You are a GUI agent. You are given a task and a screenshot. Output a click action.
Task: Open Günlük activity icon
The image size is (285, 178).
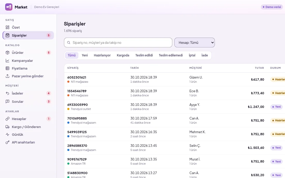point(7,134)
